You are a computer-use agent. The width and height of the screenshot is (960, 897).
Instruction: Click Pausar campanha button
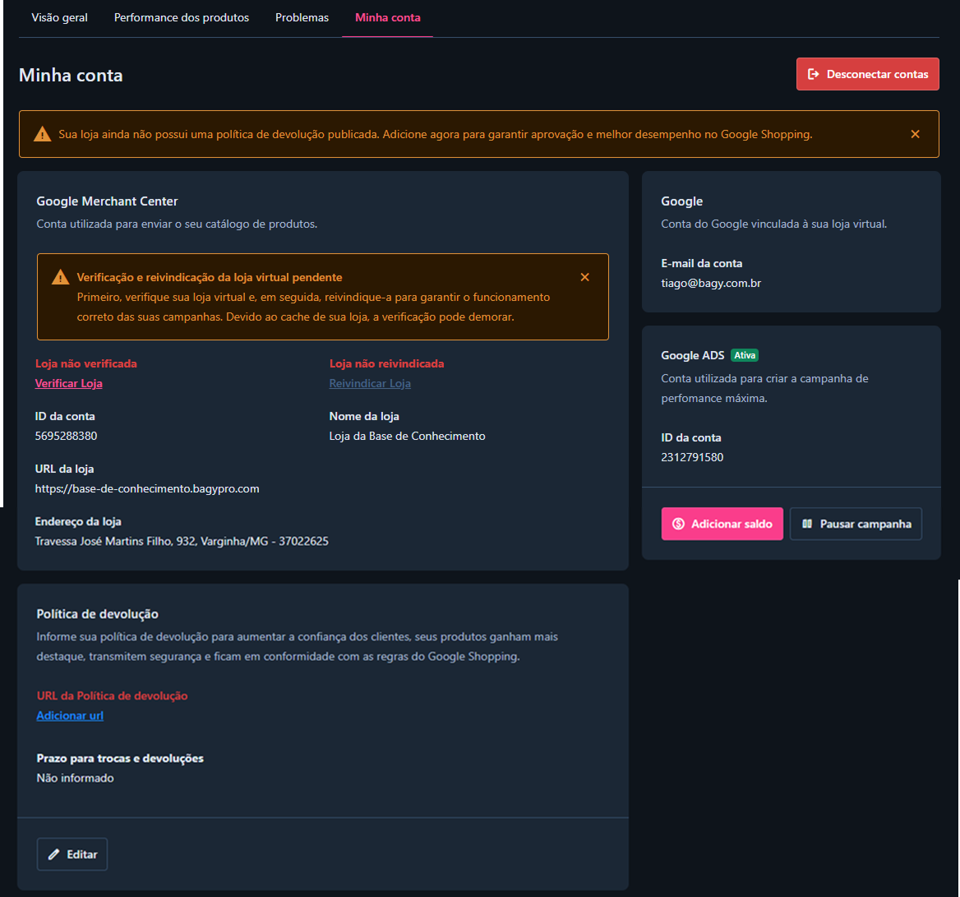point(856,524)
